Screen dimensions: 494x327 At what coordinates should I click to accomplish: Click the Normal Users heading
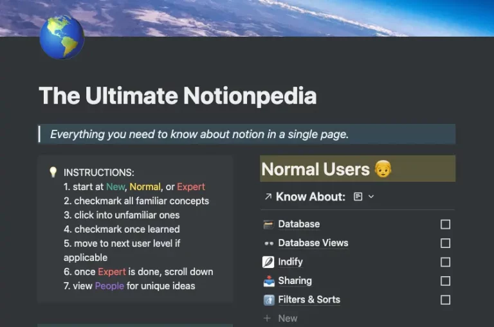(x=358, y=169)
